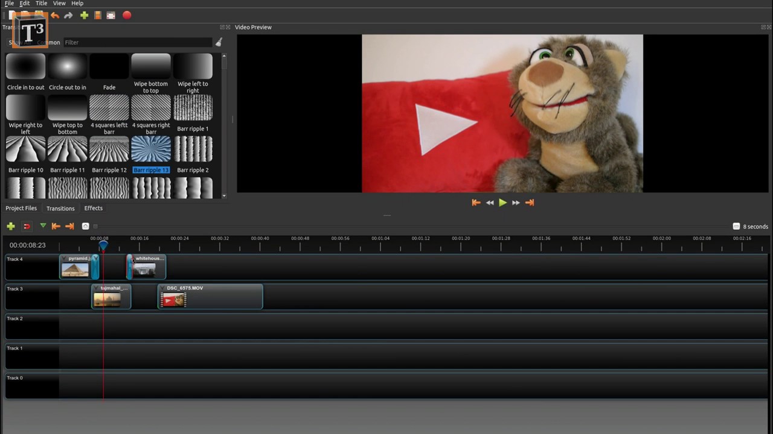Clear the transitions filter with the broom icon

click(219, 42)
